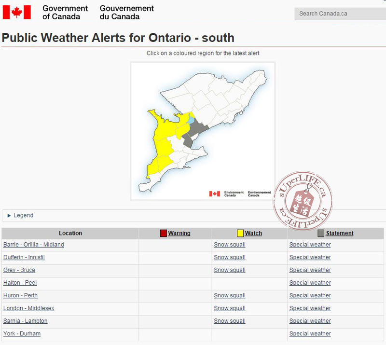Click the grey Statement color square
Screen dimensions: 386x345
[321, 234]
